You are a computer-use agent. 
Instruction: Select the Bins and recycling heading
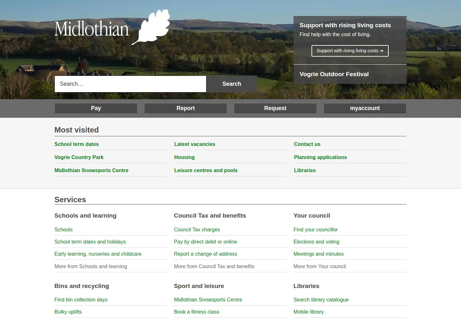click(82, 286)
